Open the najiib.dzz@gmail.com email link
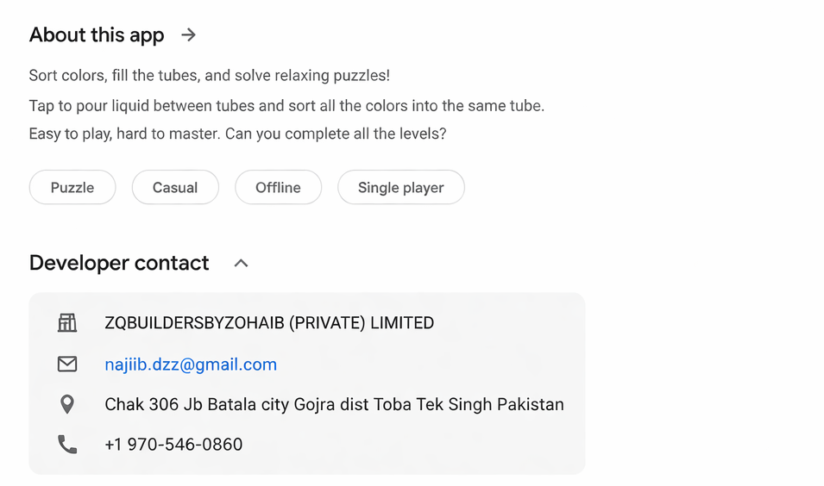The width and height of the screenshot is (824, 486). click(191, 364)
